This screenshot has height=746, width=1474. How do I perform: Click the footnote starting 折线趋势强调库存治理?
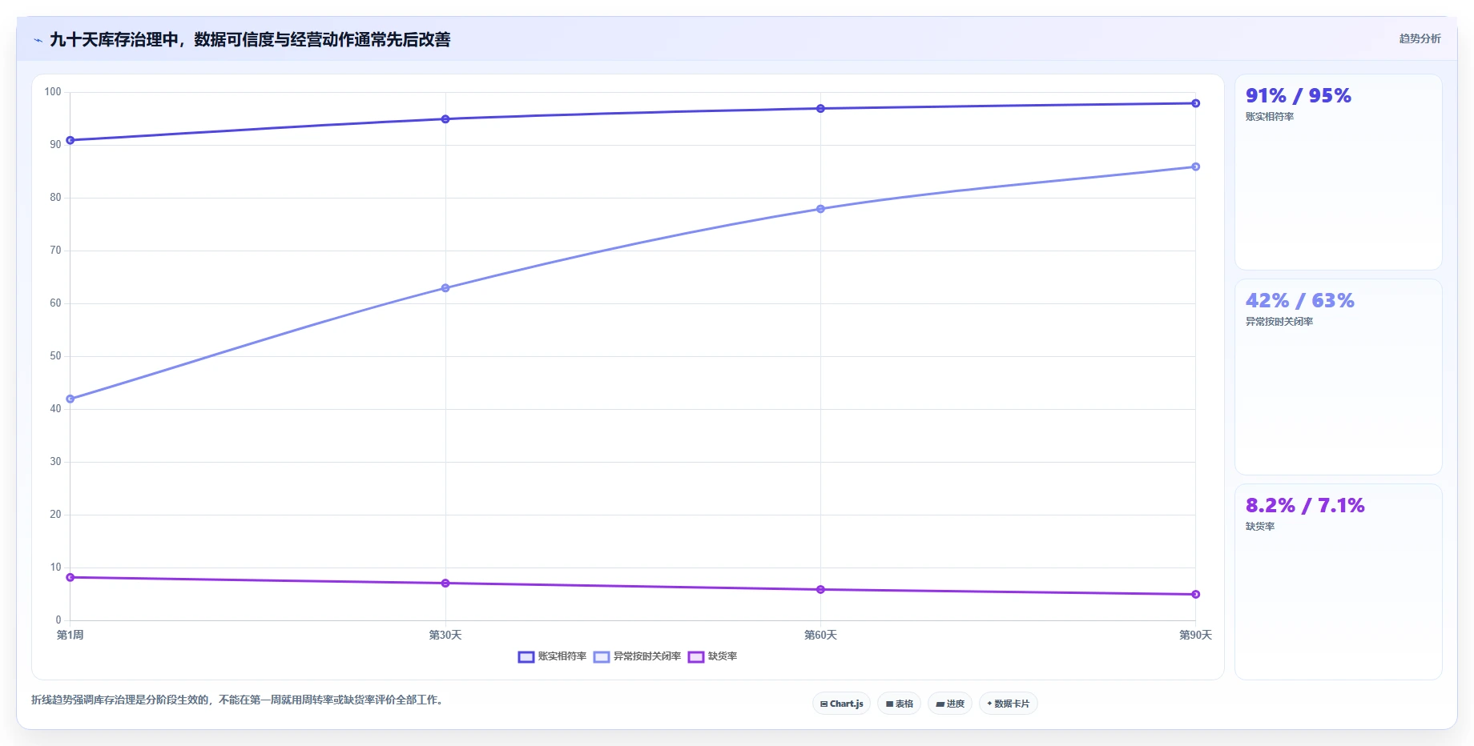click(x=240, y=700)
